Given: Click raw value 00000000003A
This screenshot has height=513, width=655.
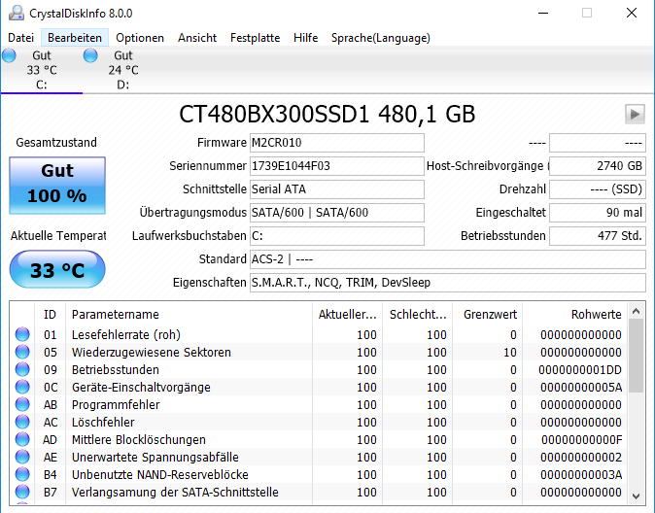Looking at the screenshot, I should tap(580, 475).
